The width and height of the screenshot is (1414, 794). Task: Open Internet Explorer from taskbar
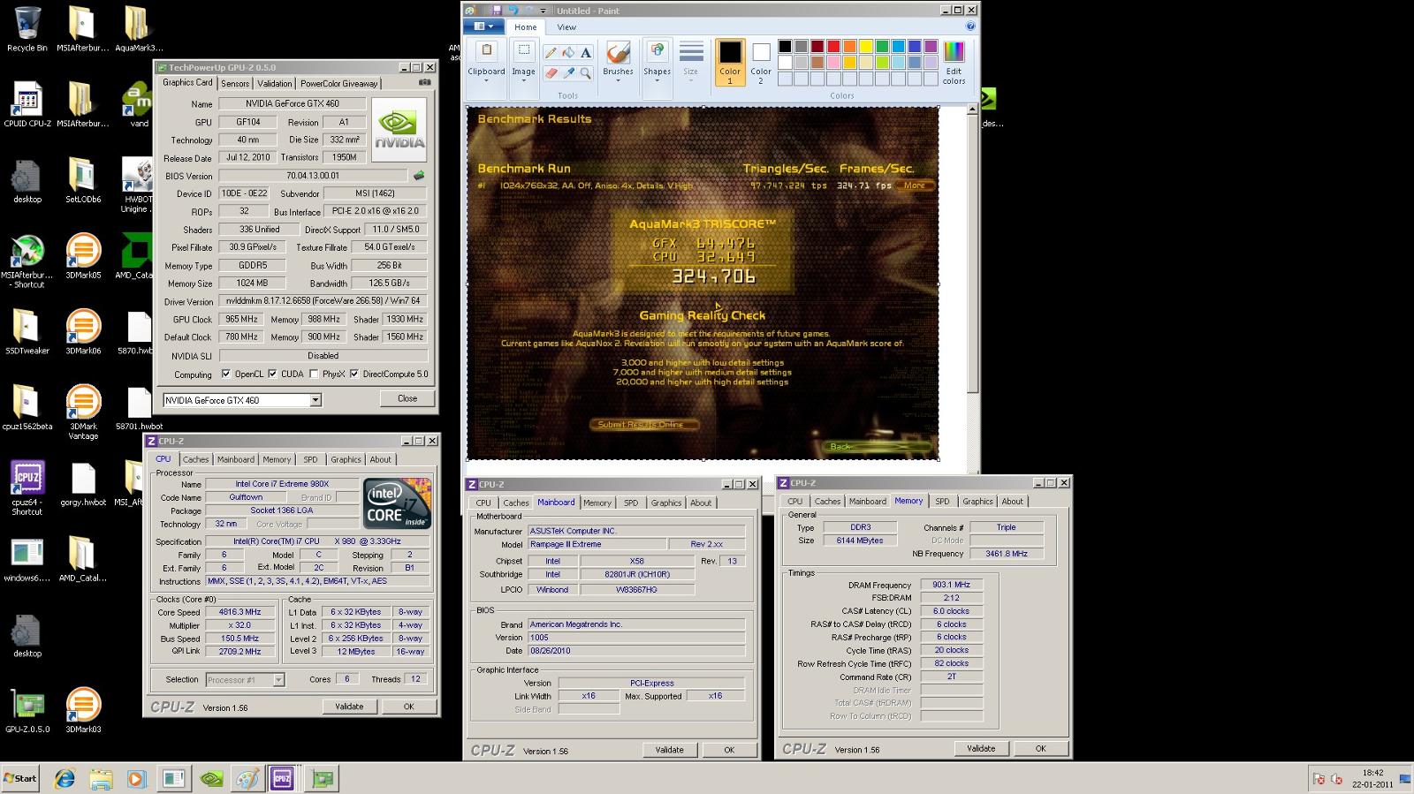(x=64, y=778)
